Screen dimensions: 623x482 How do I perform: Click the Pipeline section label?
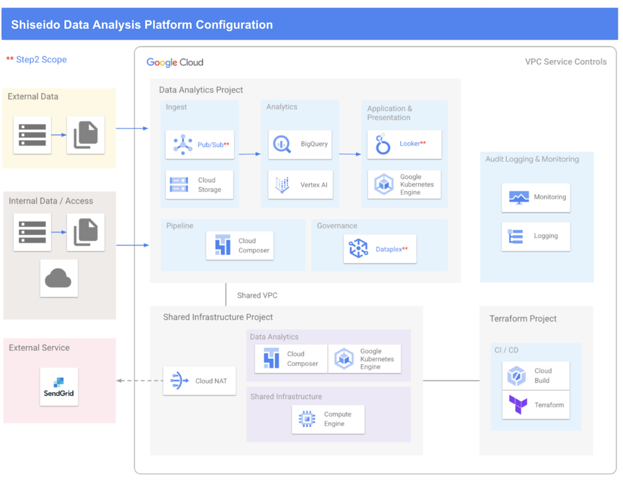pos(180,226)
